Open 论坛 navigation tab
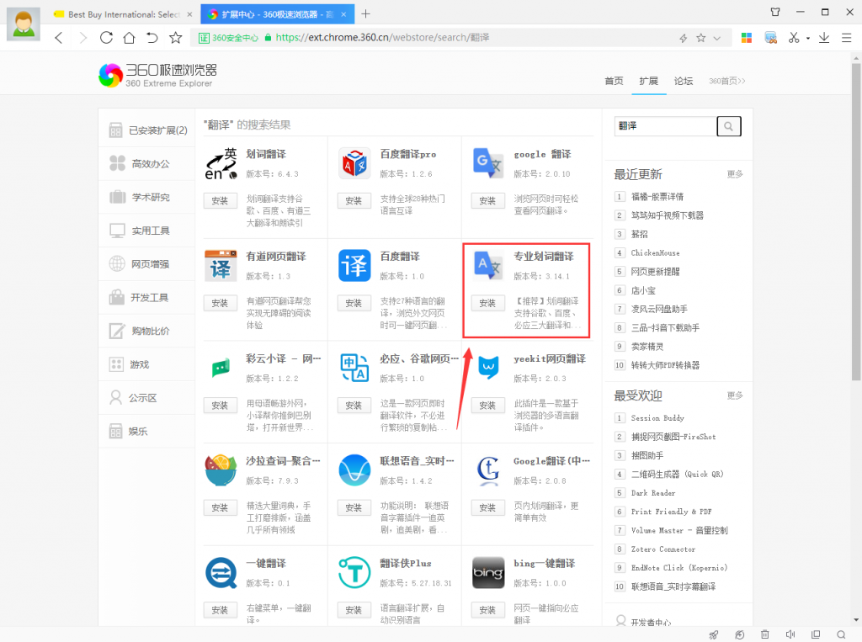Screen dimensions: 862x642 coord(684,81)
